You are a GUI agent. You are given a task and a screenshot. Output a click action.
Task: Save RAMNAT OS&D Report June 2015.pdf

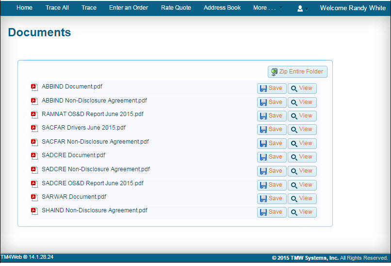coord(272,116)
